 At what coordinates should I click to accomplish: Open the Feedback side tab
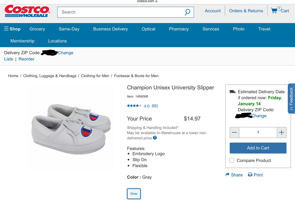(291, 98)
